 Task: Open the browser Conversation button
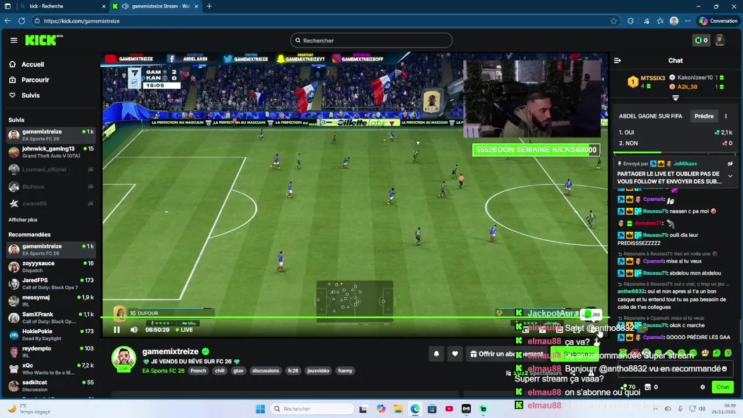click(x=718, y=21)
